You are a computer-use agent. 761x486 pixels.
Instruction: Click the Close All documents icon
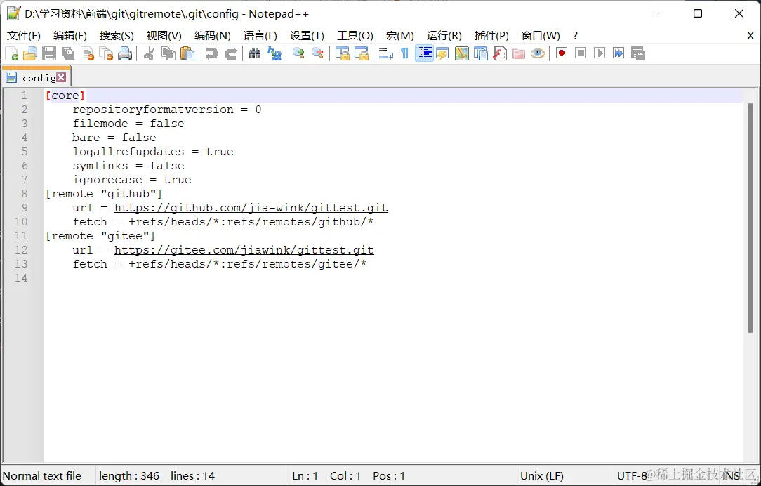(106, 53)
